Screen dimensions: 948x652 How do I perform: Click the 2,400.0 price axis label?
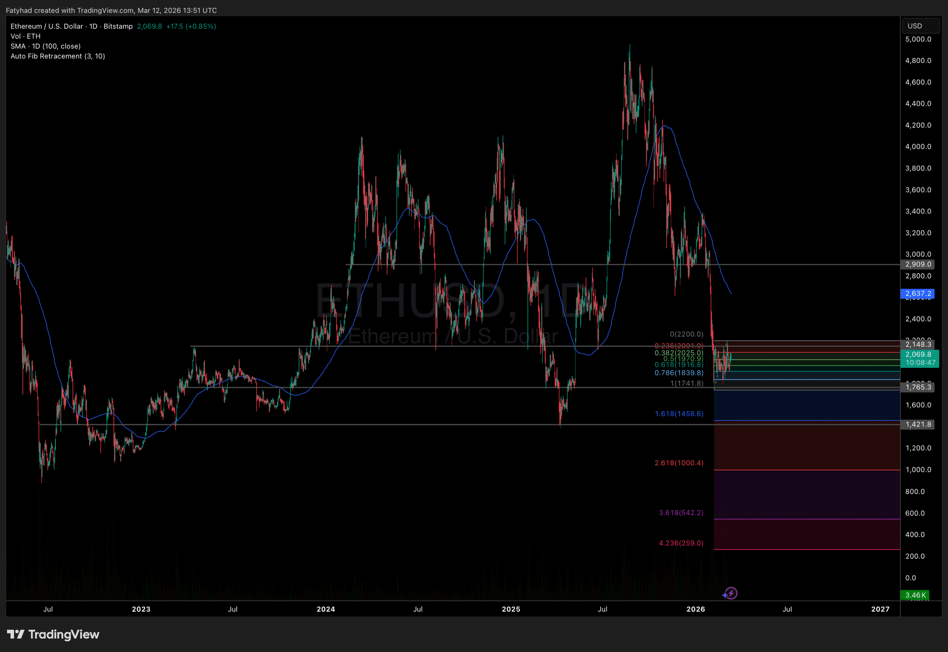click(918, 319)
